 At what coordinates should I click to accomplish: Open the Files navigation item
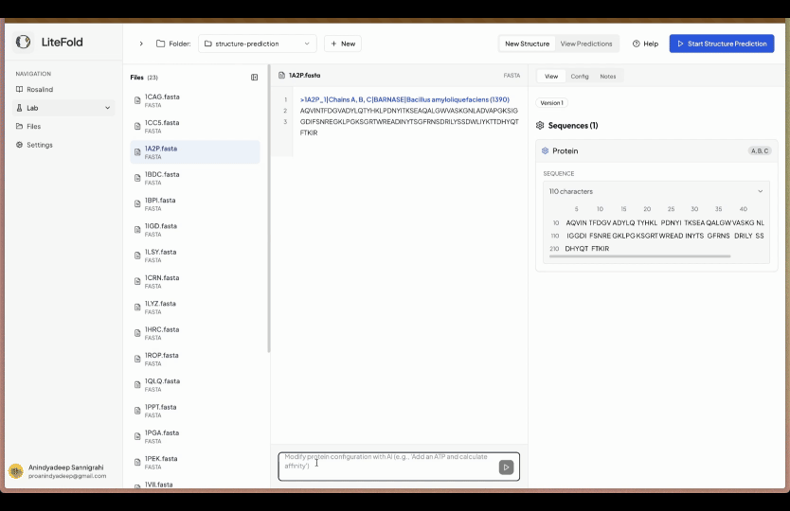click(x=33, y=126)
